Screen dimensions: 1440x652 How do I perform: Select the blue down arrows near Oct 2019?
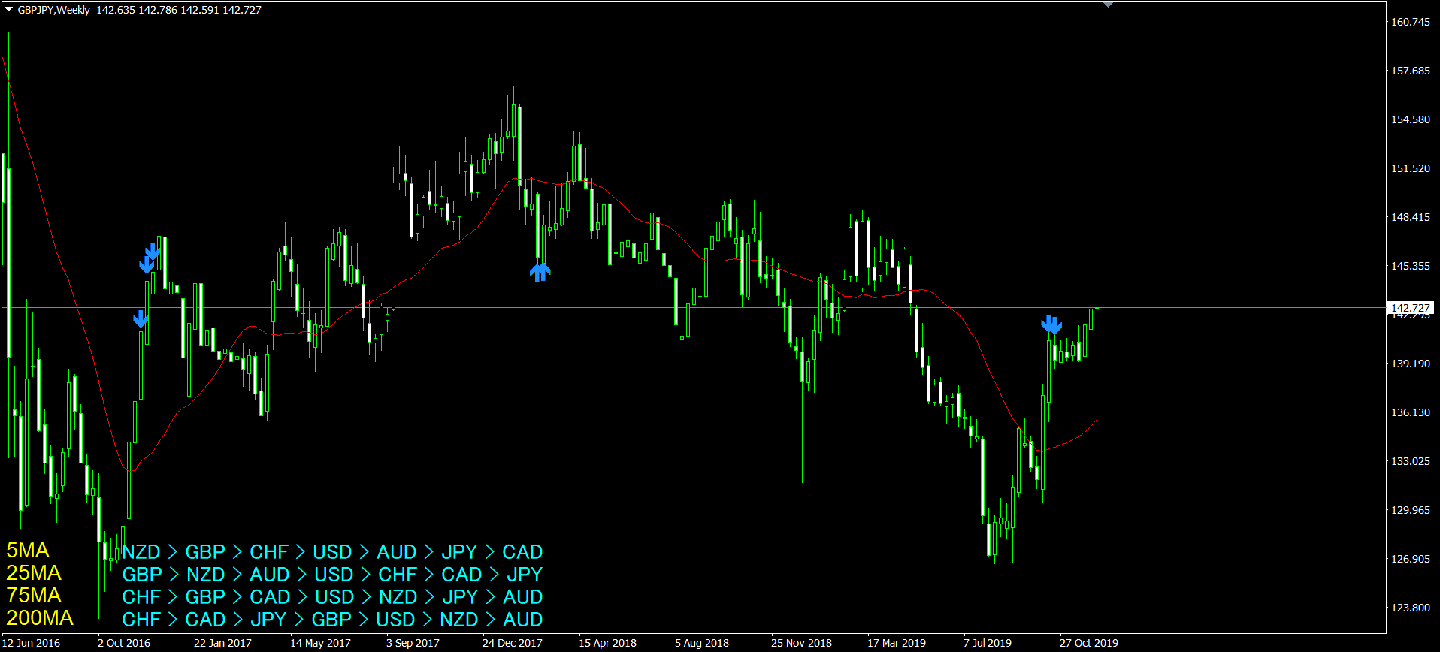coord(1051,324)
